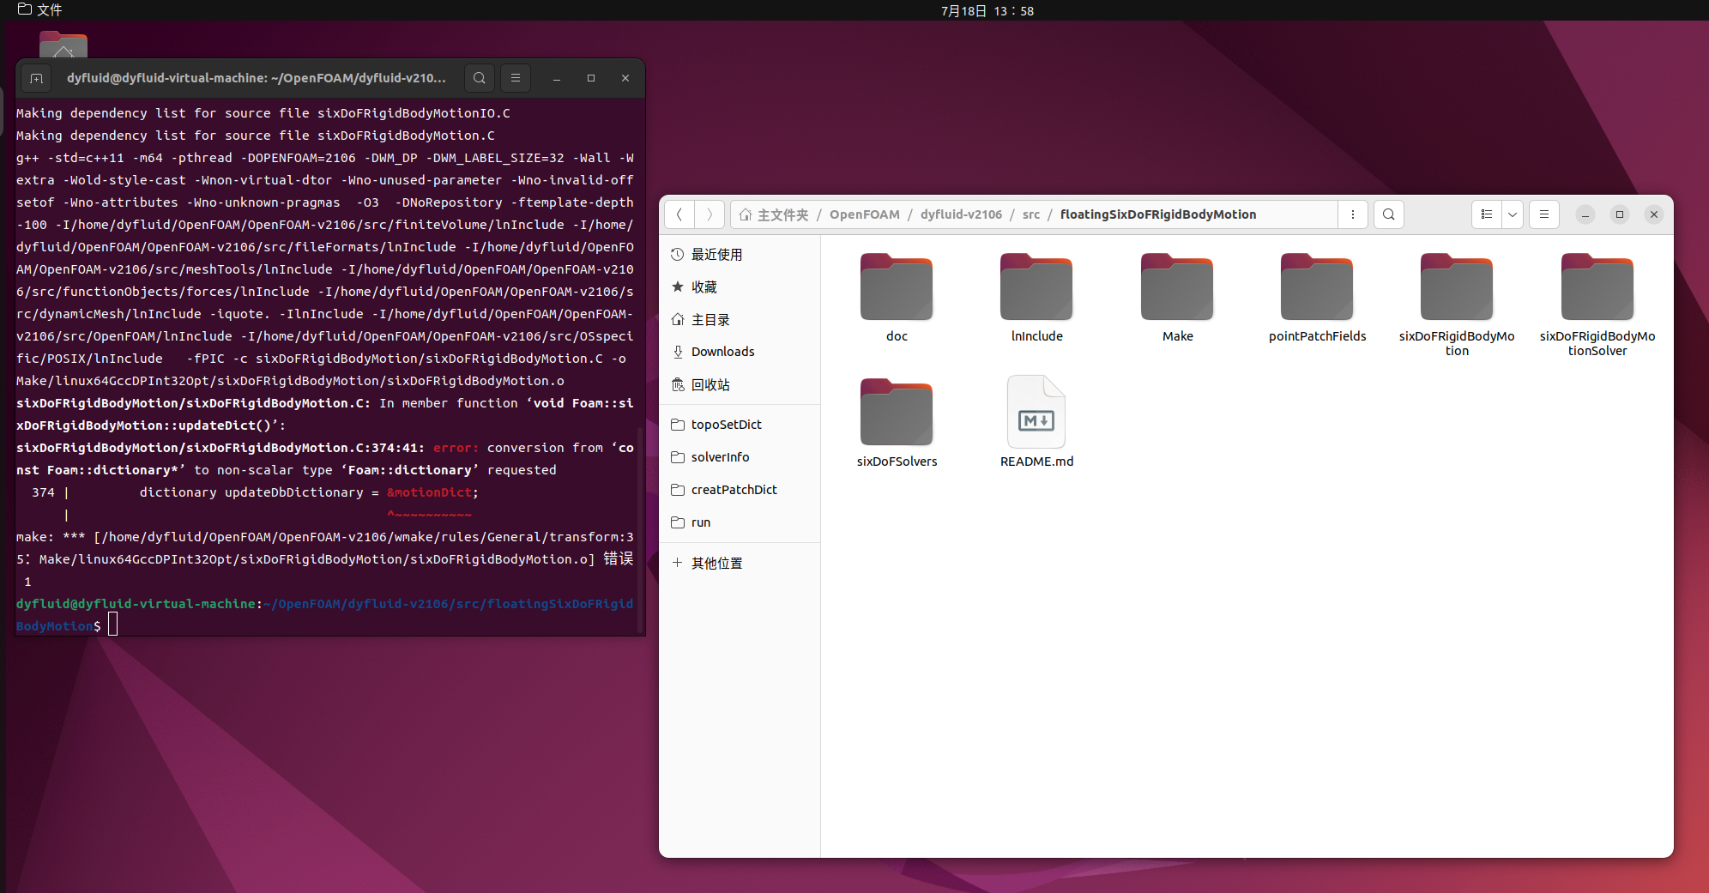Viewport: 1709px width, 893px height.
Task: Go to 最近使用 in the sidebar
Action: tap(741, 255)
